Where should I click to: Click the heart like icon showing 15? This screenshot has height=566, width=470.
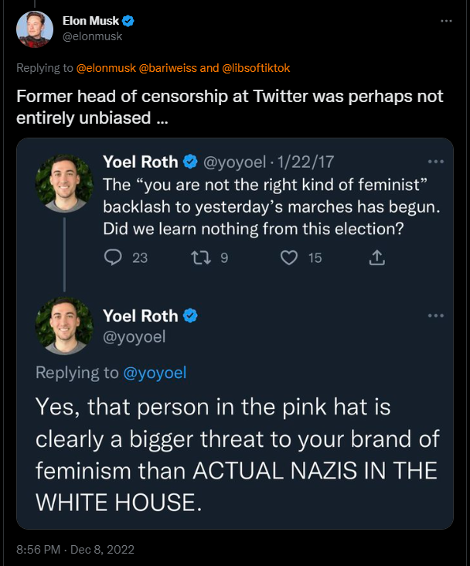[x=289, y=257]
